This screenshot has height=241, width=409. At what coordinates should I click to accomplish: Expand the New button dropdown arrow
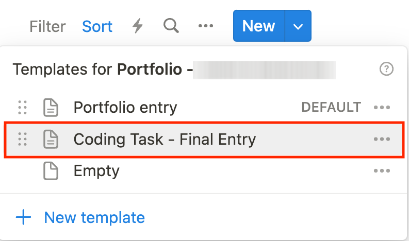298,26
